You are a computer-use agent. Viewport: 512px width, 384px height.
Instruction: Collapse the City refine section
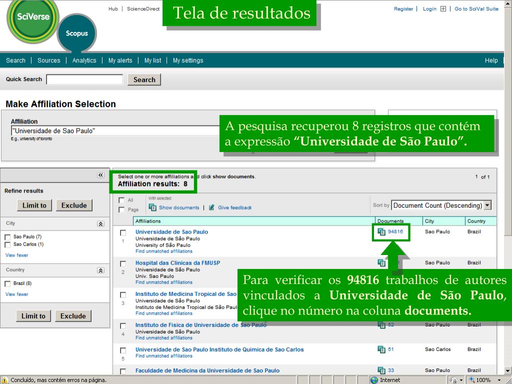pos(100,224)
